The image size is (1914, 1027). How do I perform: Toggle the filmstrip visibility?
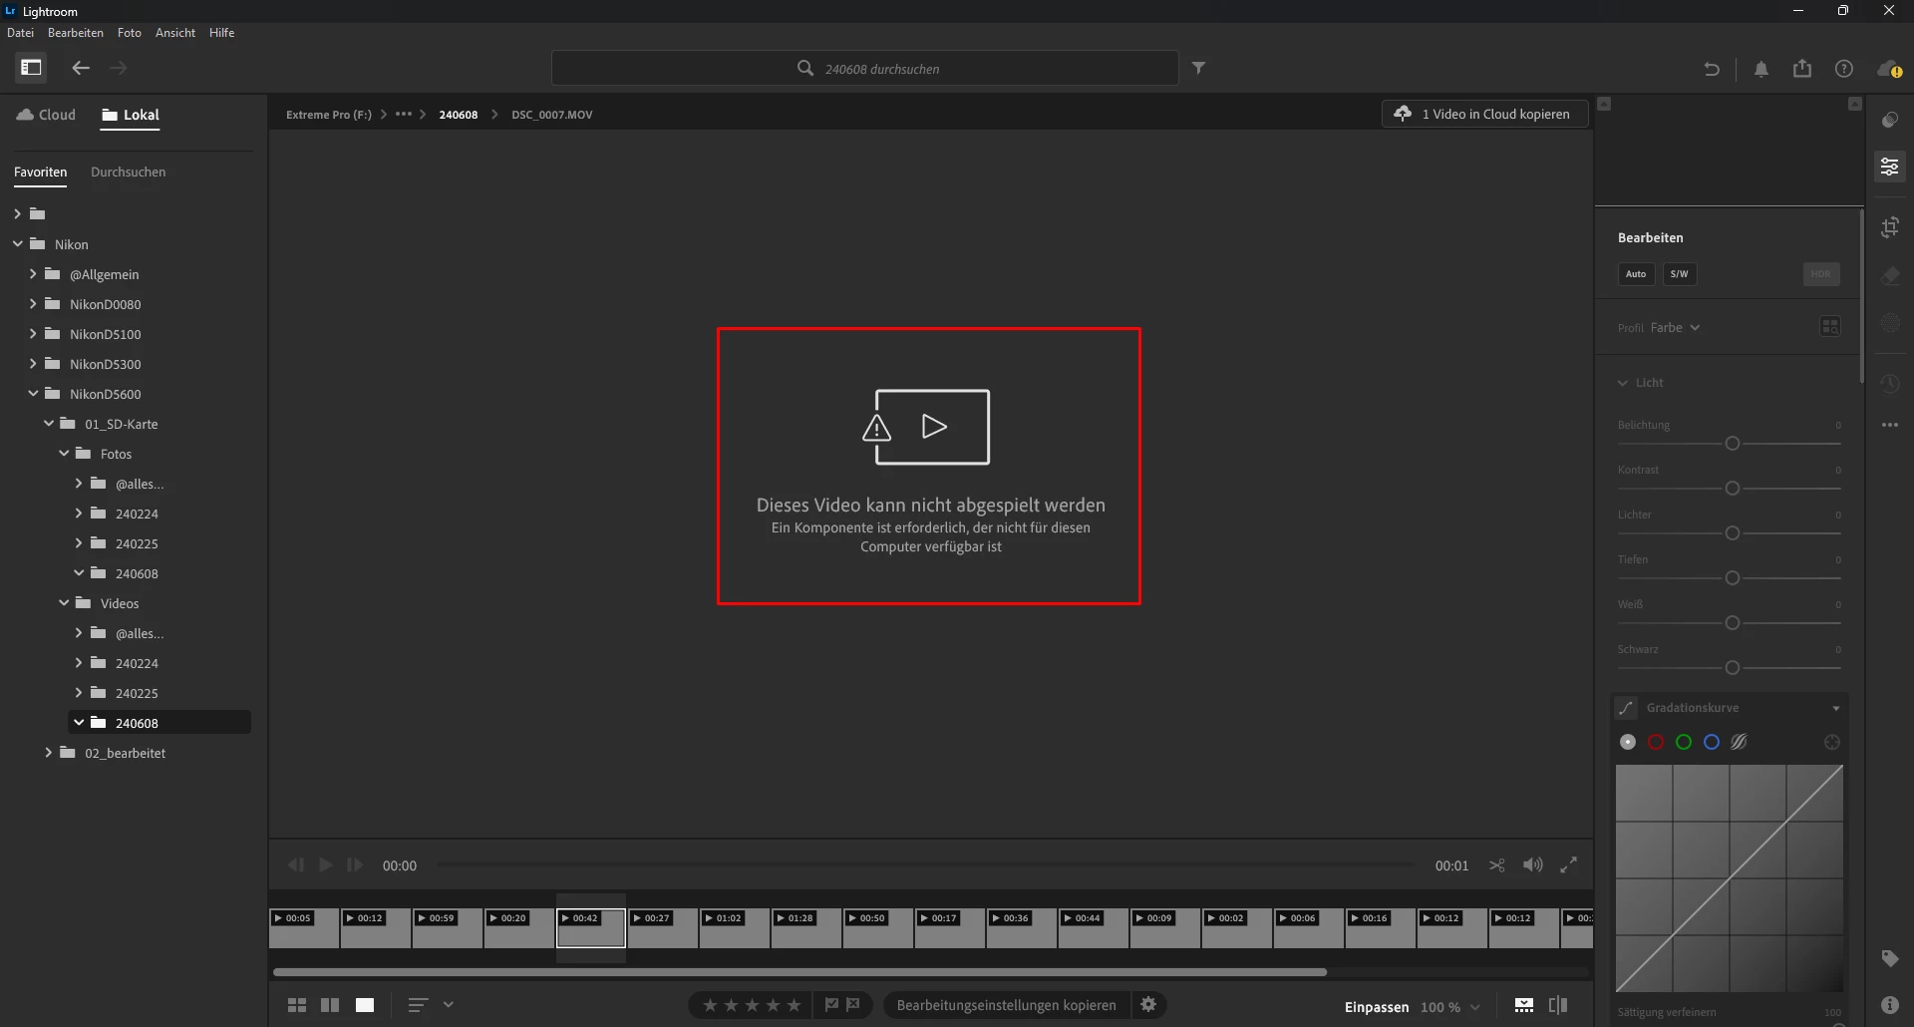(x=1524, y=1005)
